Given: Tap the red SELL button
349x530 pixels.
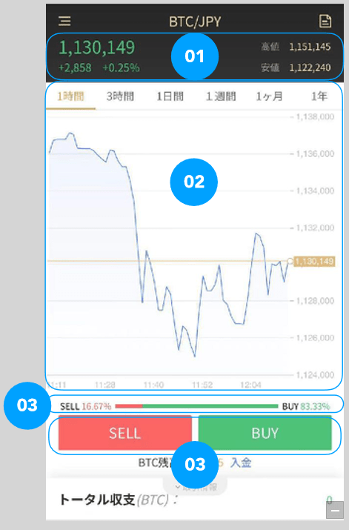Looking at the screenshot, I should (x=125, y=433).
